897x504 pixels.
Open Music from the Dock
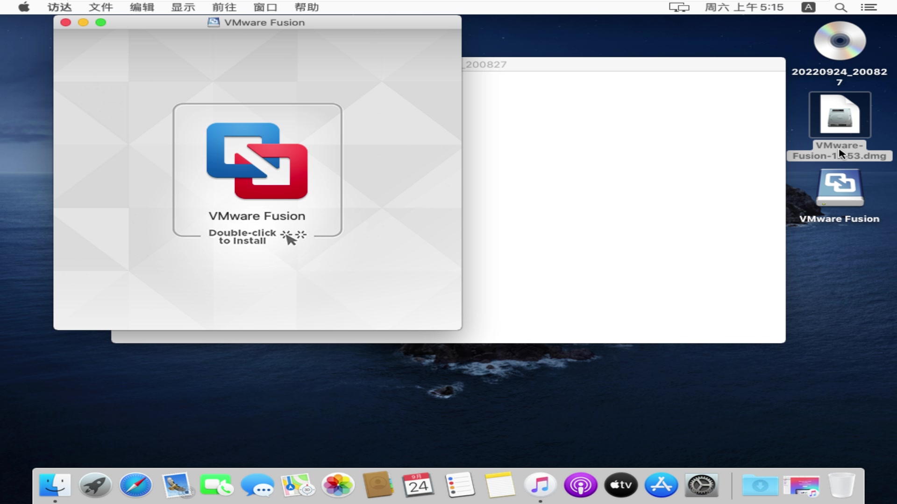540,485
